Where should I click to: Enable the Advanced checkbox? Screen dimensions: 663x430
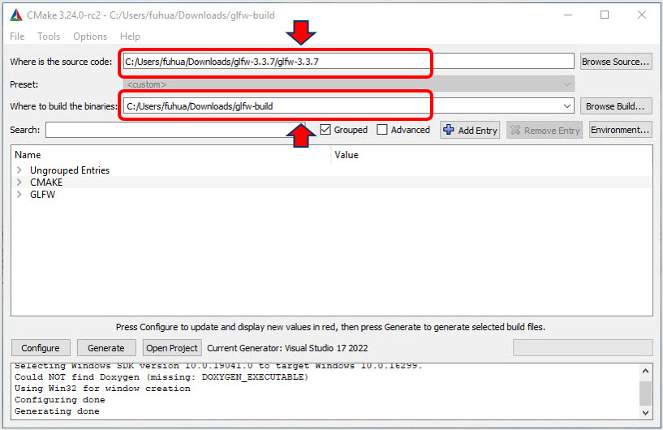click(x=382, y=129)
